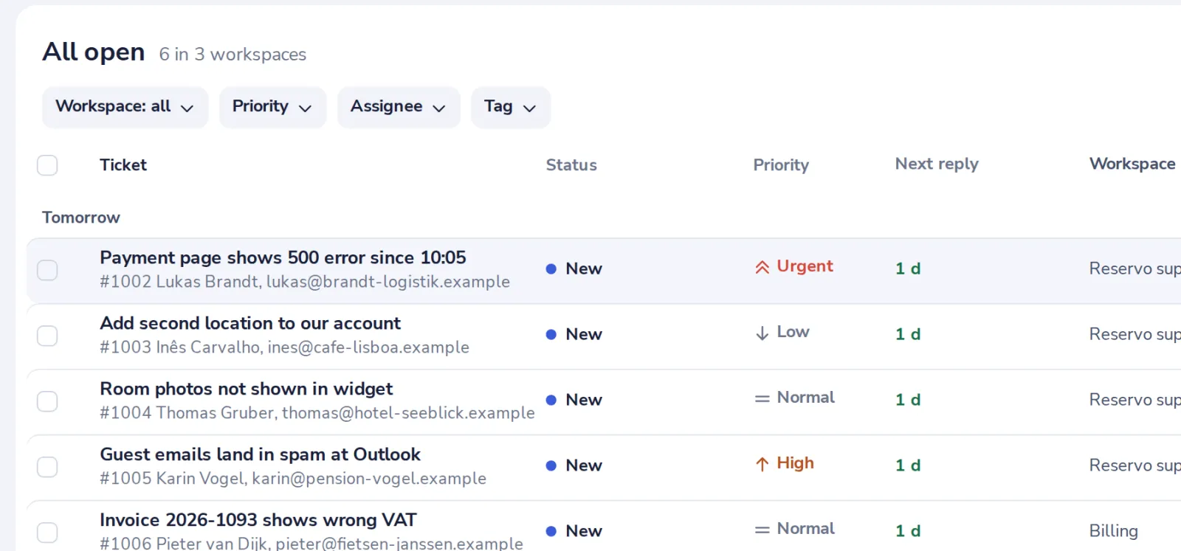The image size is (1181, 551).
Task: Click the Normal priority icon on invoice ticket
Action: 762,530
